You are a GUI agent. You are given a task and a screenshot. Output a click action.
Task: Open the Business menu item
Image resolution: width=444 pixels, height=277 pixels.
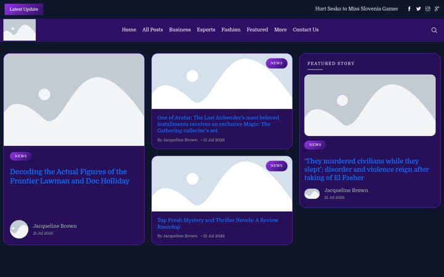tap(180, 30)
